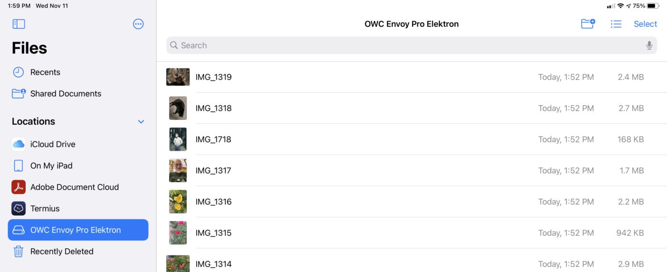The width and height of the screenshot is (667, 272).
Task: Open the IMG_1319 thumbnail
Action: point(178,77)
